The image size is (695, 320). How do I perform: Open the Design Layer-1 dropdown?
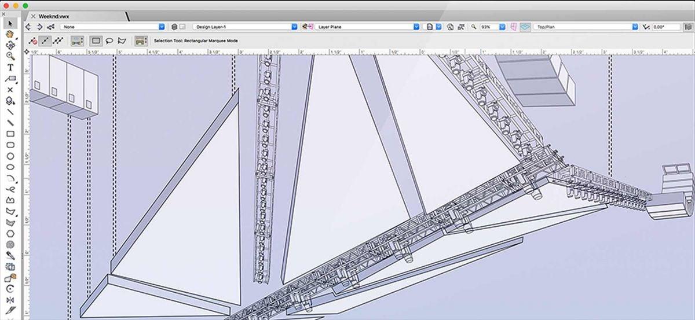click(245, 27)
